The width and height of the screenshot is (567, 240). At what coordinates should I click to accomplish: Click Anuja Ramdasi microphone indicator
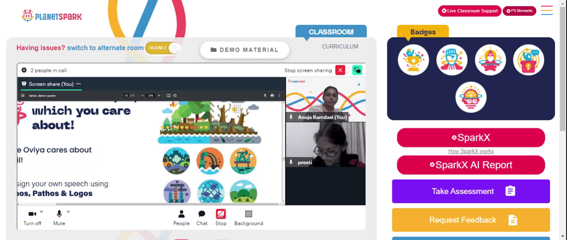point(291,117)
